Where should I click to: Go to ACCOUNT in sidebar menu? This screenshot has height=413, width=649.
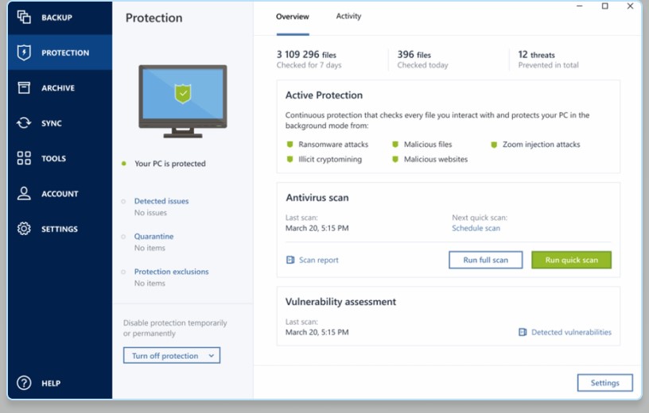pos(60,194)
